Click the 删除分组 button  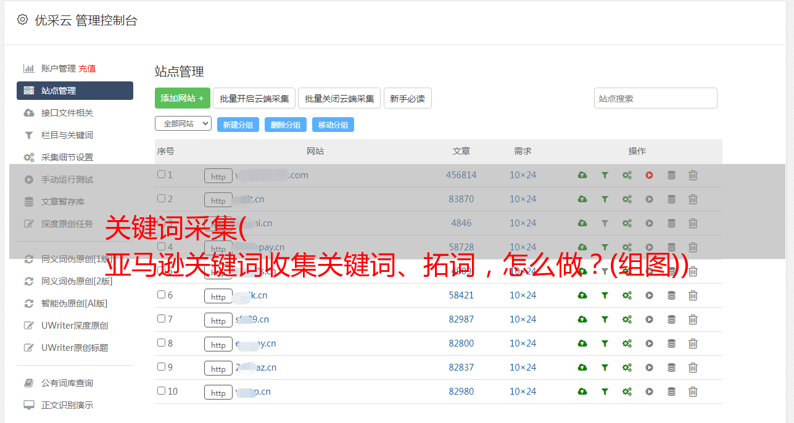286,125
